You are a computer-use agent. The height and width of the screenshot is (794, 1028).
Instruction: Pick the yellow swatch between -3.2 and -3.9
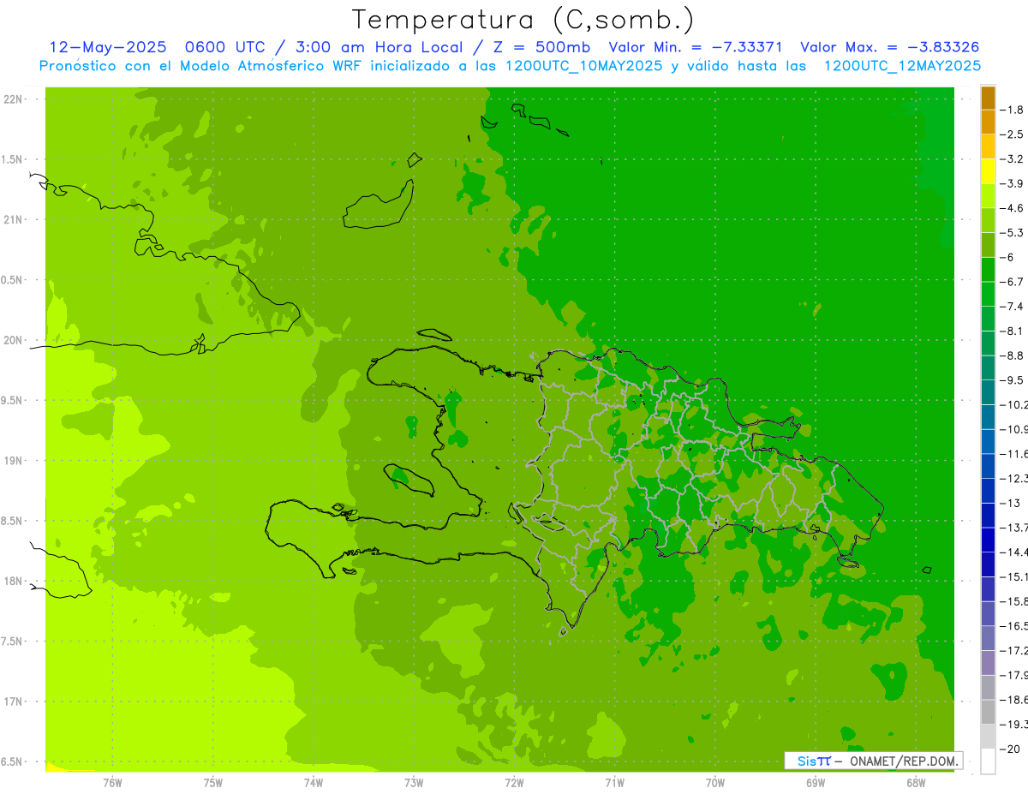(988, 171)
